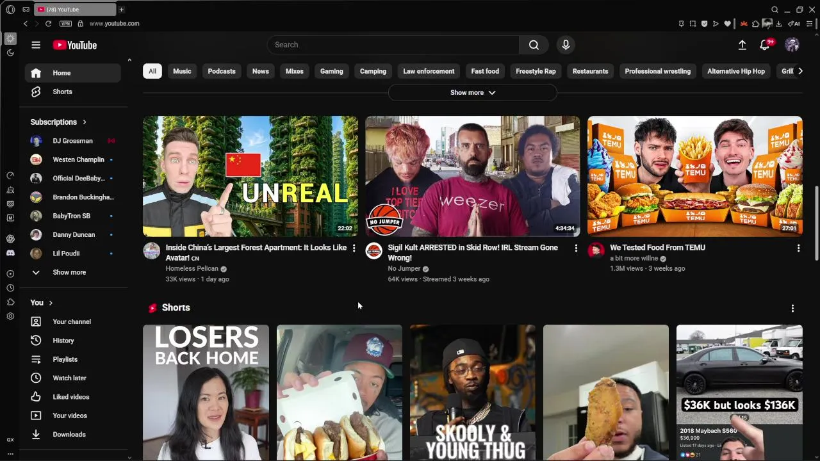Open the upload/create video icon
This screenshot has height=461, width=820.
pos(742,45)
